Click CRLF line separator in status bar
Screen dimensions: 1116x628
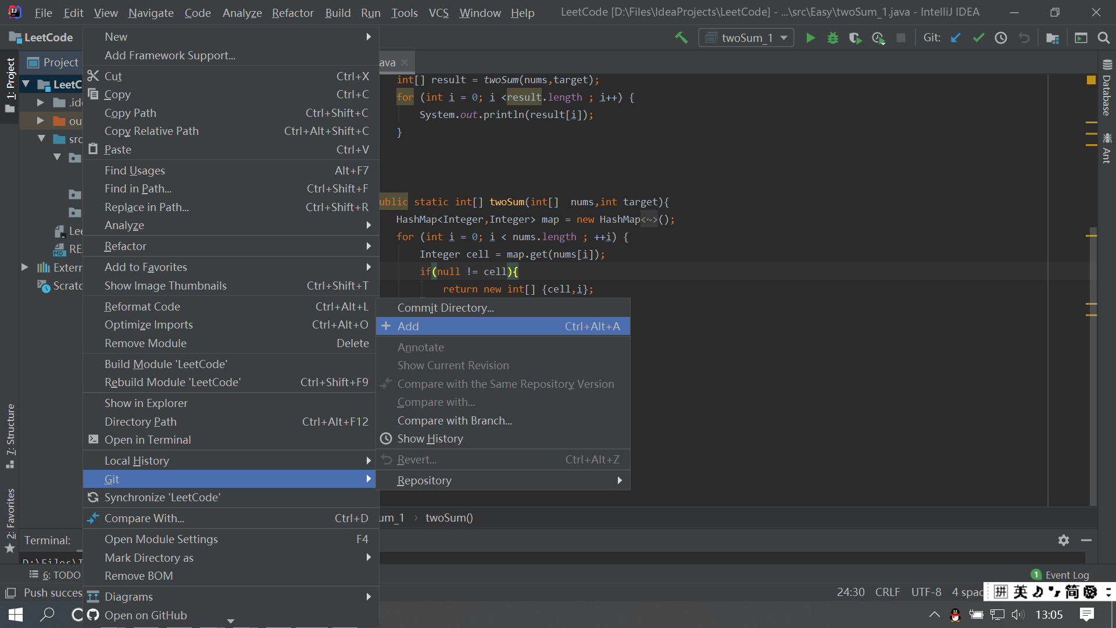point(888,592)
